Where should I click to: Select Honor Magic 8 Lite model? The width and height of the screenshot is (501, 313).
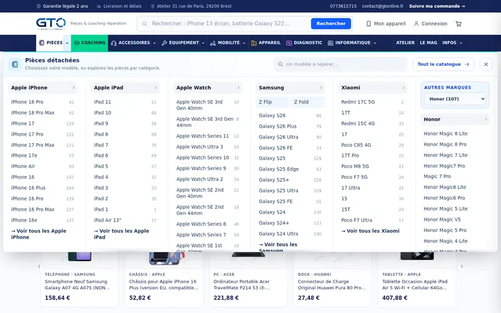[x=446, y=134]
